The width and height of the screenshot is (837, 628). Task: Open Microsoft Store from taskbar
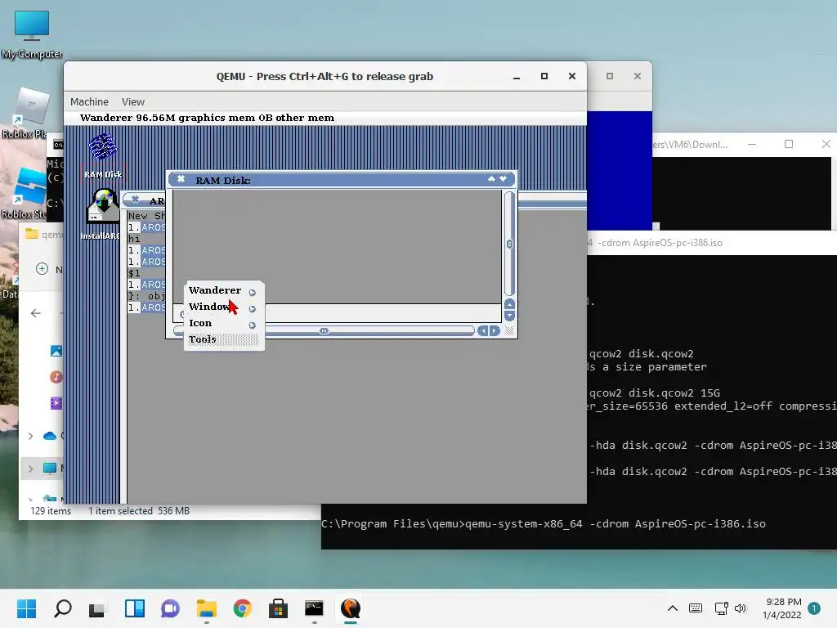[x=278, y=608]
